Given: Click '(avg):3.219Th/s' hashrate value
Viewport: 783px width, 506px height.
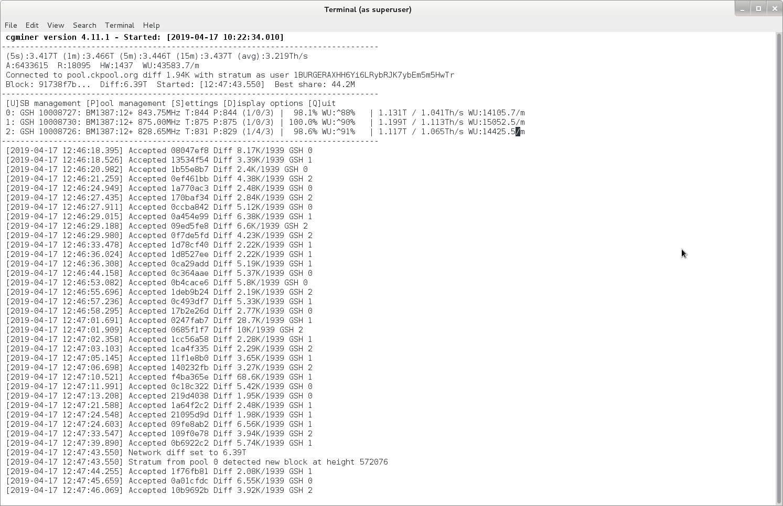Looking at the screenshot, I should tap(272, 56).
